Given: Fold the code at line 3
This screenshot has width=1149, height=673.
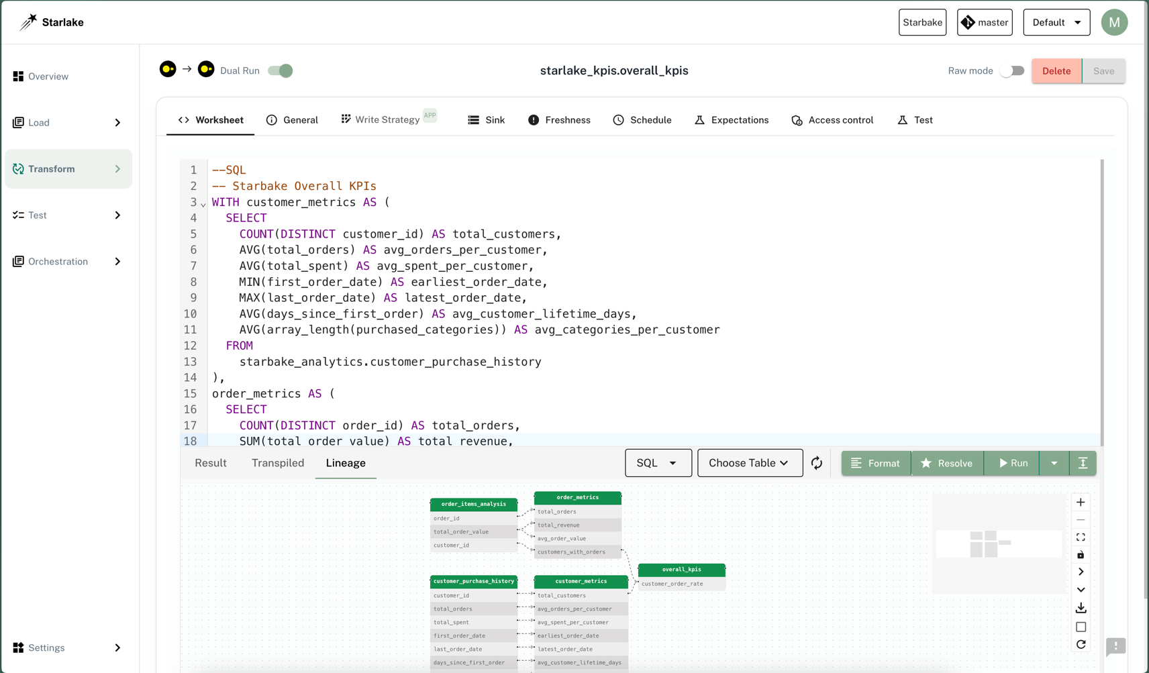Looking at the screenshot, I should 203,204.
